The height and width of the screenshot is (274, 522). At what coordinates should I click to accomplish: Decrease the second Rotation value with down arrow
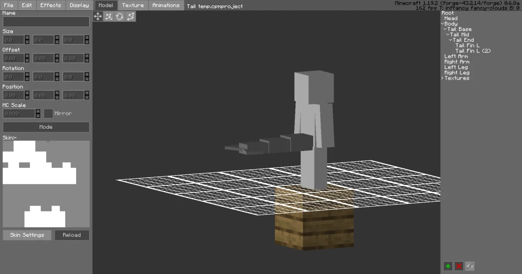click(57, 80)
